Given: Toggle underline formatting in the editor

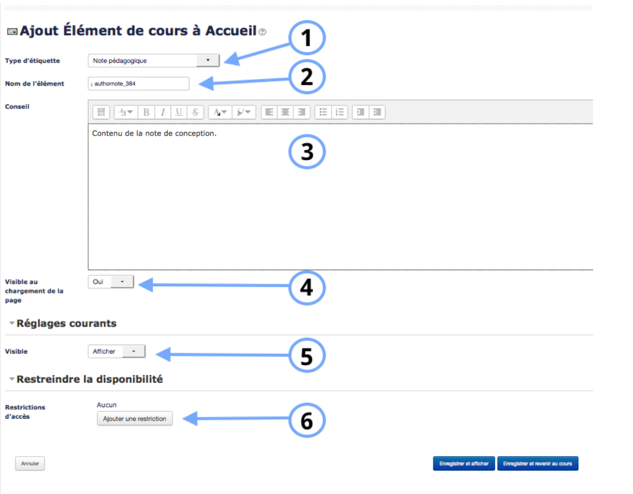Looking at the screenshot, I should [x=178, y=112].
